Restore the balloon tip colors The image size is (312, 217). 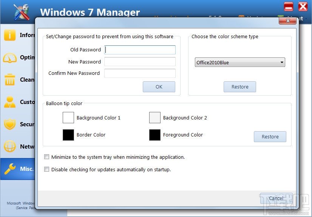[270, 136]
